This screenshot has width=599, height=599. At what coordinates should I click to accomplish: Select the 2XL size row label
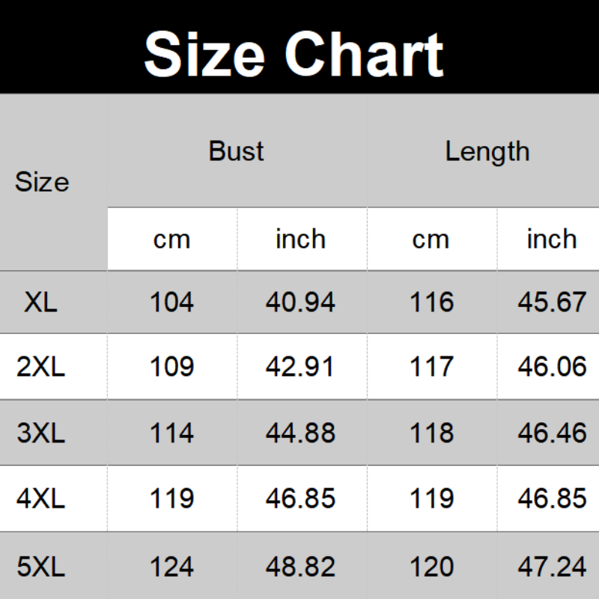(x=40, y=367)
